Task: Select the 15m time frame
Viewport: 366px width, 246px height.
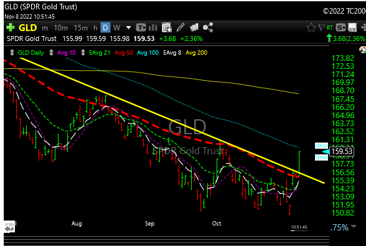Action: click(x=81, y=28)
